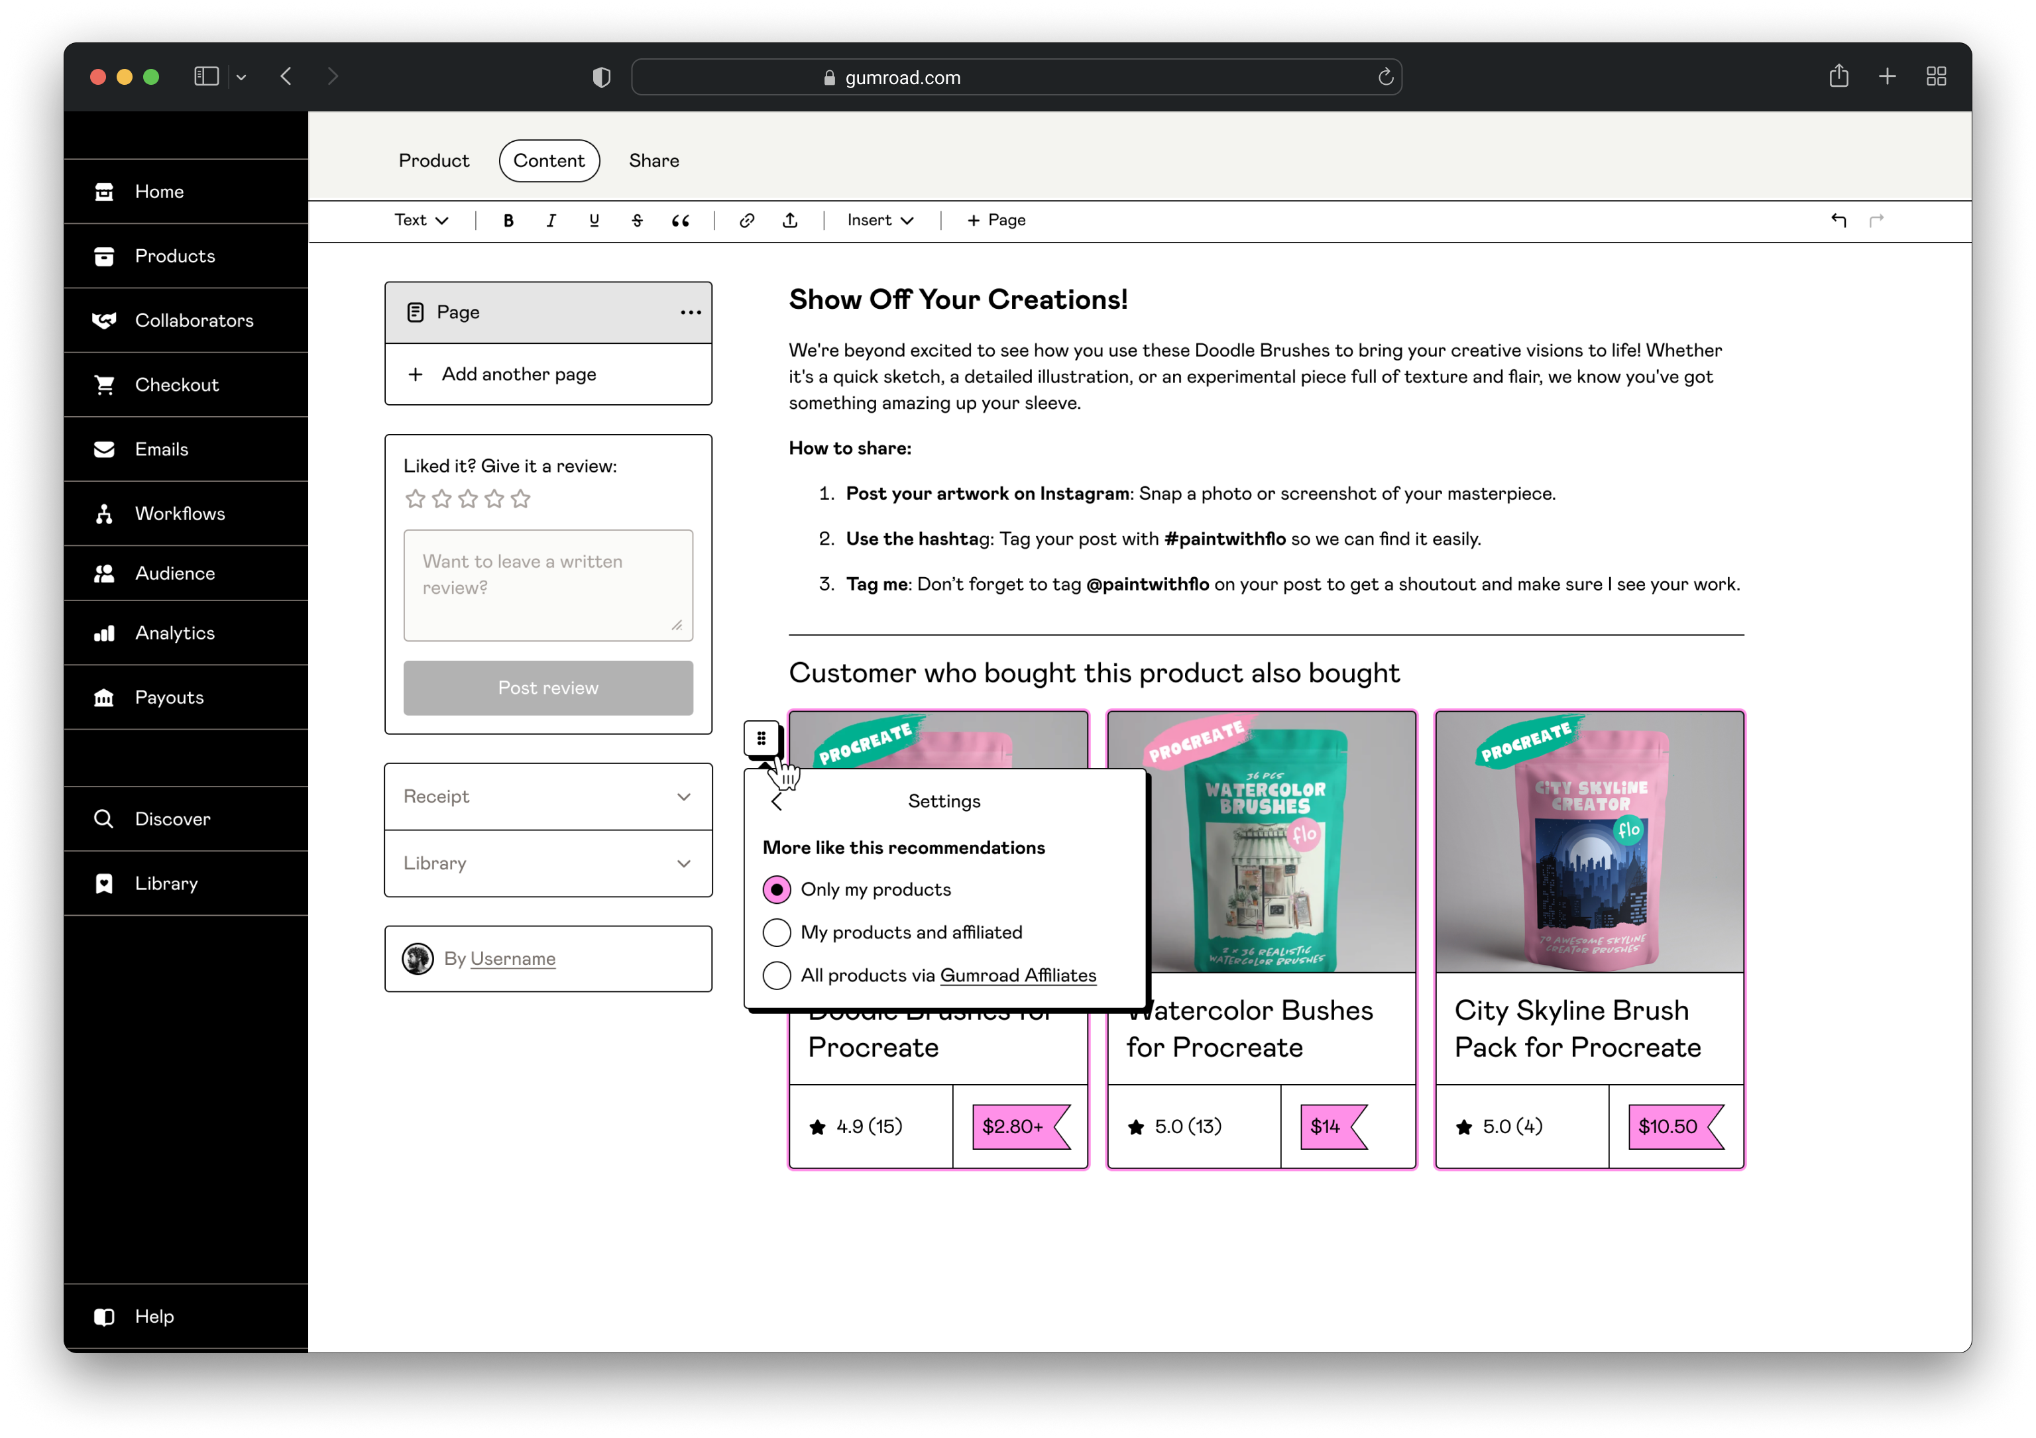
Task: Select the underline formatting icon
Action: tap(594, 220)
